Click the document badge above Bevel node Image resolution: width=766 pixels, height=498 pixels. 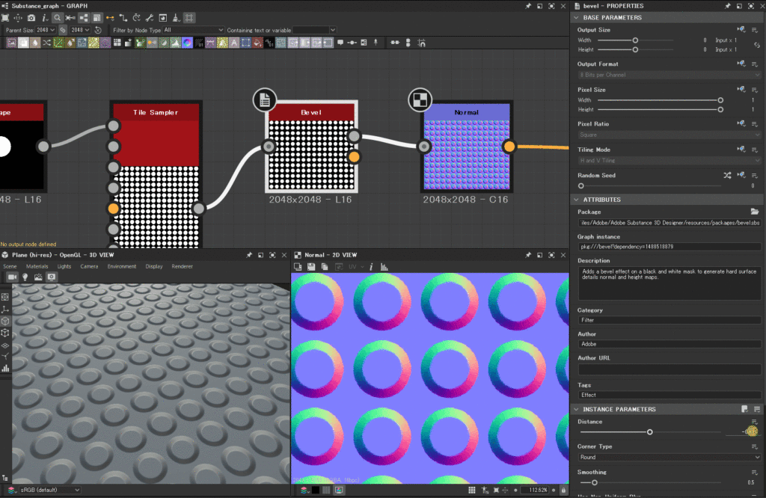click(265, 100)
